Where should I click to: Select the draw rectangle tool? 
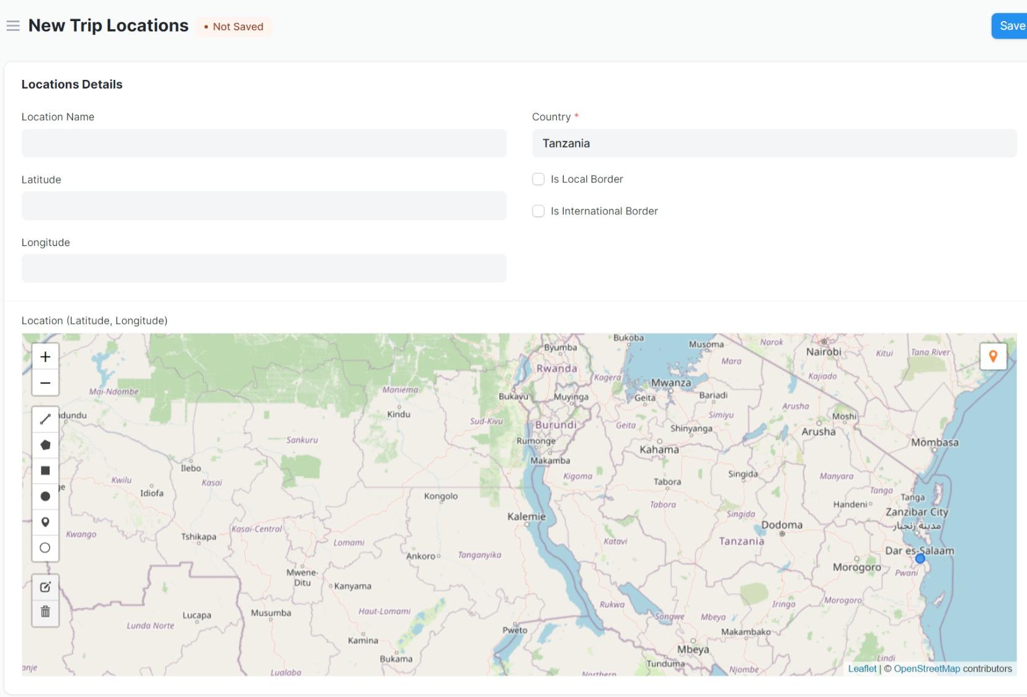point(45,471)
